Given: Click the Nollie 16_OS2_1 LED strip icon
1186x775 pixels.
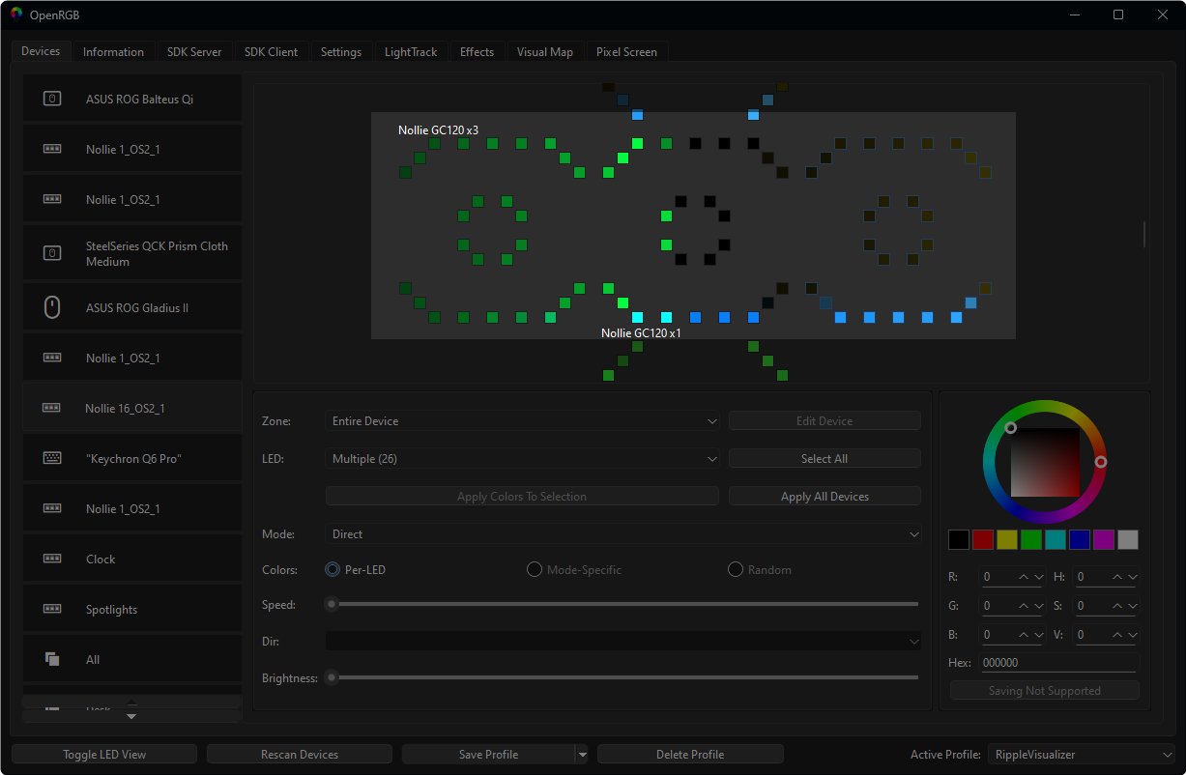Looking at the screenshot, I should tap(52, 408).
